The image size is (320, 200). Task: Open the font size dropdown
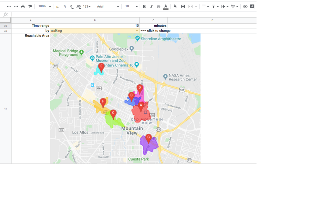[x=131, y=7]
